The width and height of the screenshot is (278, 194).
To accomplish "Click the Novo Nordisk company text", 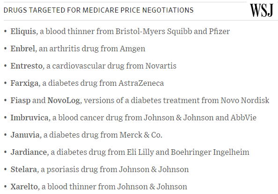I will click(245, 101).
